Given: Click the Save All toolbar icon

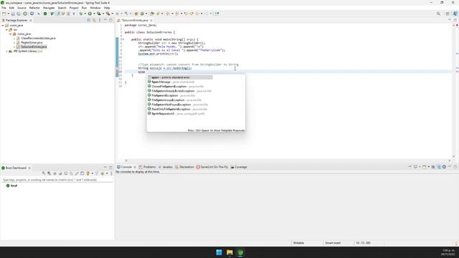Looking at the screenshot, I should (x=18, y=14).
